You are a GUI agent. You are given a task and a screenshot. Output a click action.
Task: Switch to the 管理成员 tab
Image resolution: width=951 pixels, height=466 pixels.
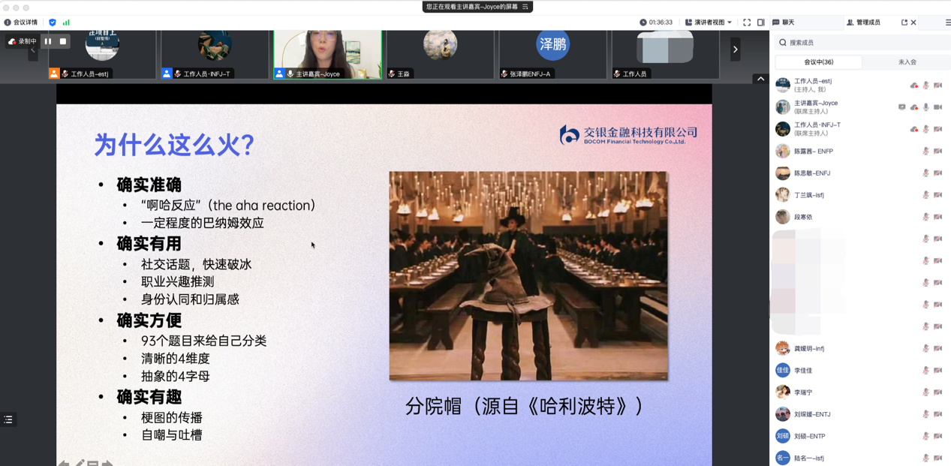tap(863, 23)
